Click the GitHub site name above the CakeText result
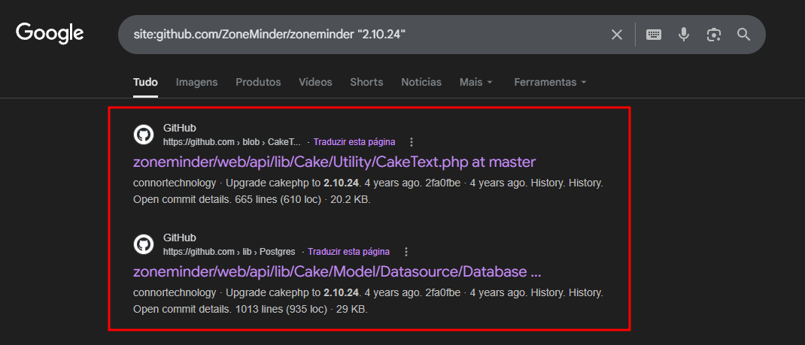 [180, 128]
